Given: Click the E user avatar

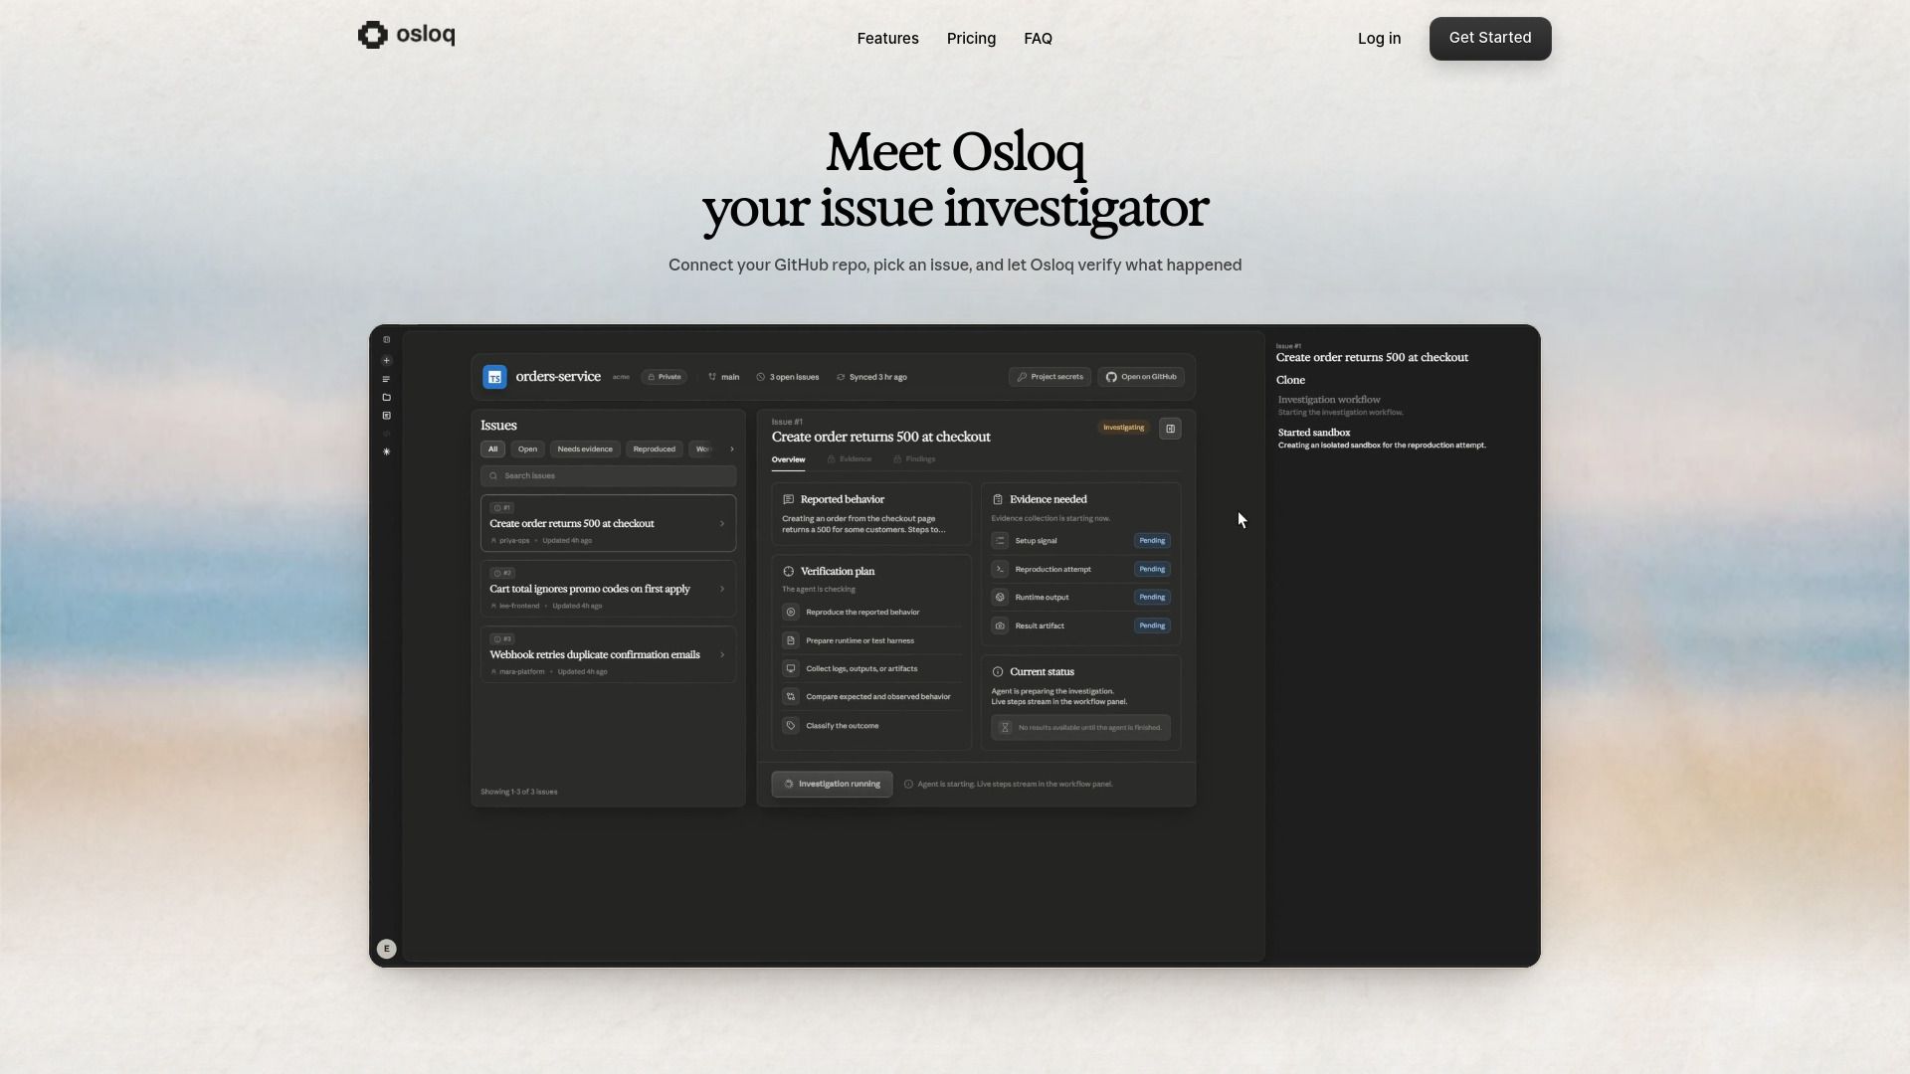Looking at the screenshot, I should (x=387, y=949).
